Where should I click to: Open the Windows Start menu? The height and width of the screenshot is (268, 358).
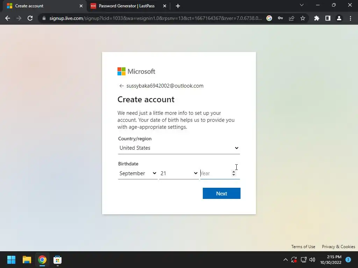12,260
